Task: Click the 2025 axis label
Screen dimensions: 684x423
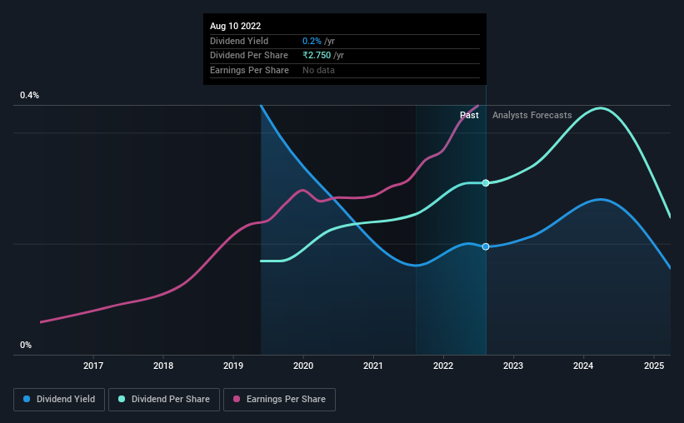Action: [x=654, y=366]
